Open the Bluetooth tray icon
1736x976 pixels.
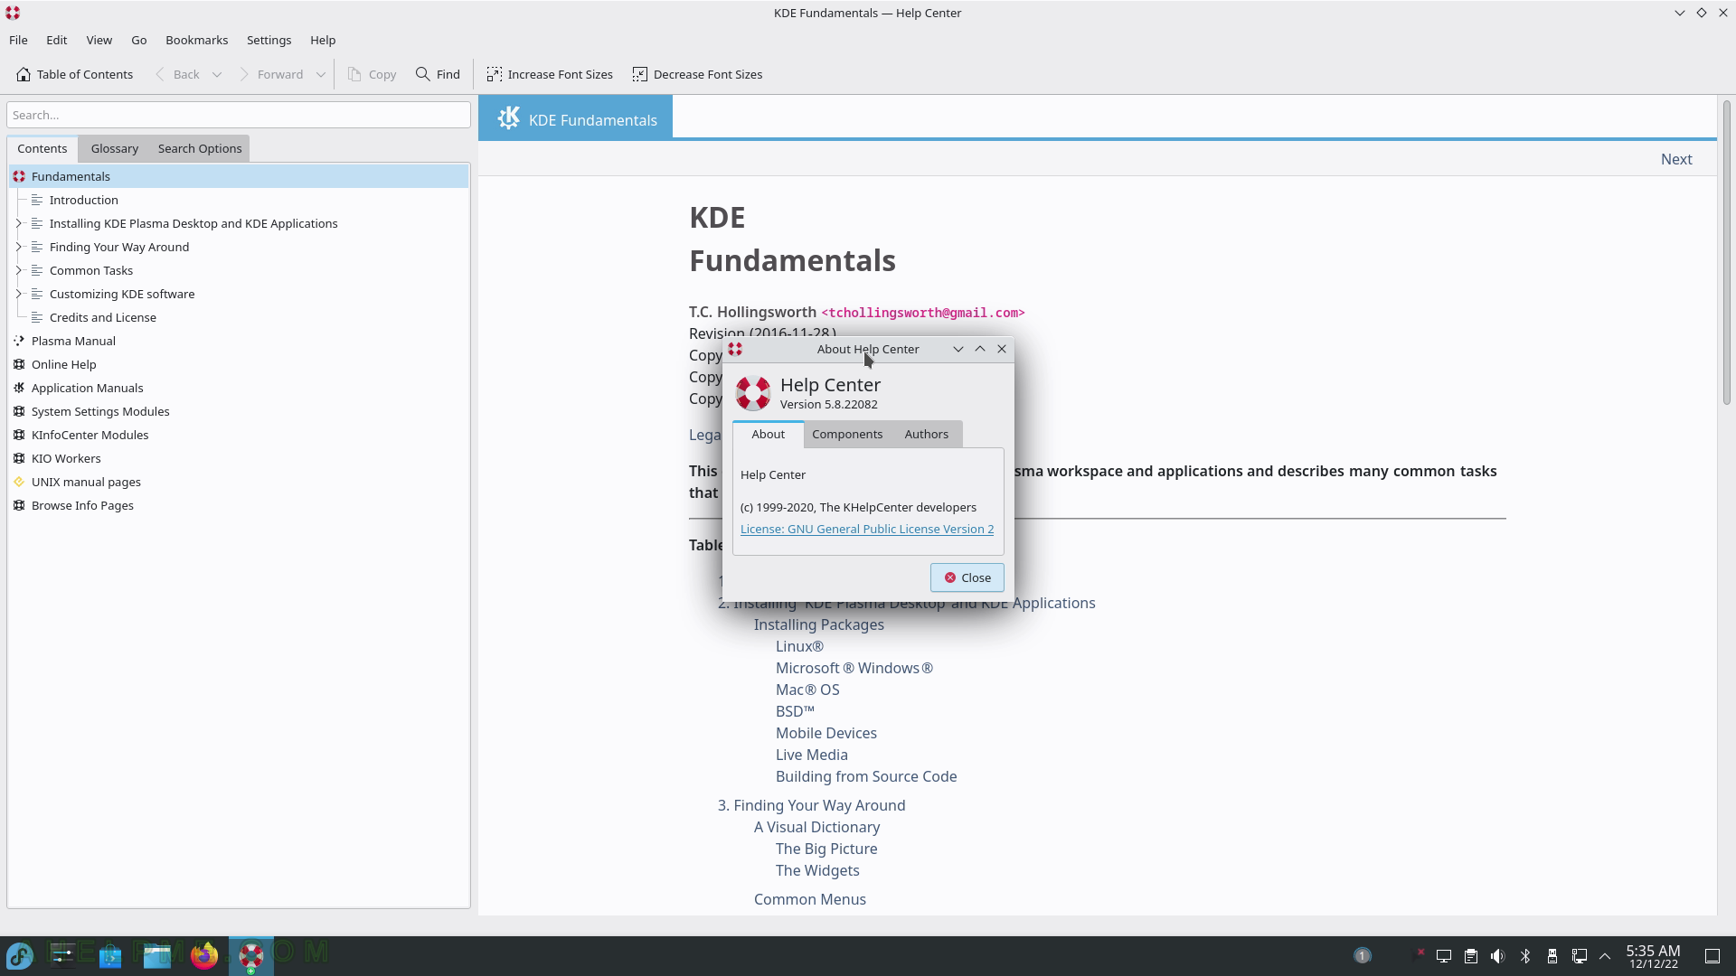click(x=1524, y=956)
